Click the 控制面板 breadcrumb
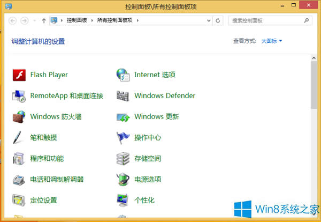The image size is (321, 222). (x=77, y=20)
